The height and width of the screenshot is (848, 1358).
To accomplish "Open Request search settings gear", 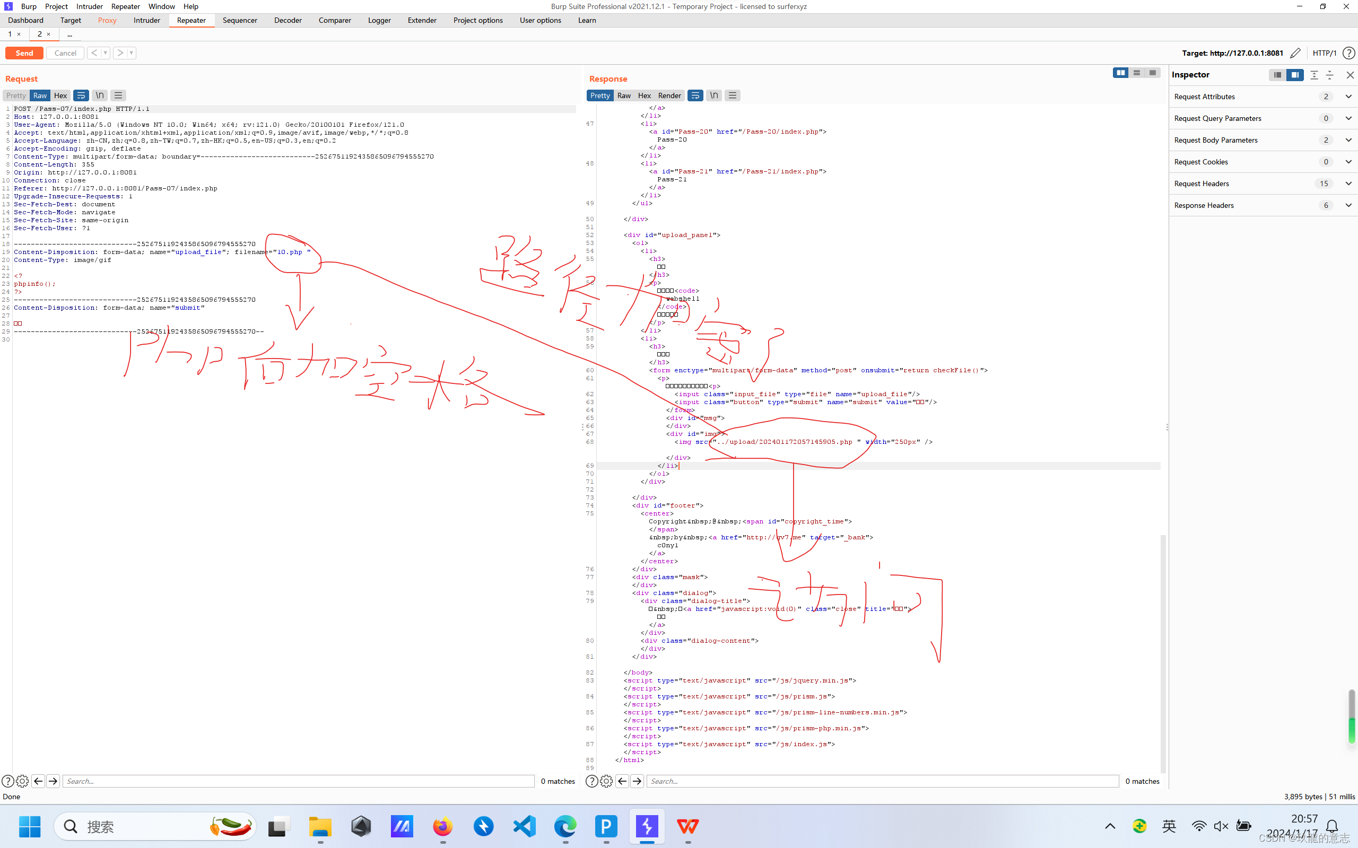I will click(x=22, y=781).
